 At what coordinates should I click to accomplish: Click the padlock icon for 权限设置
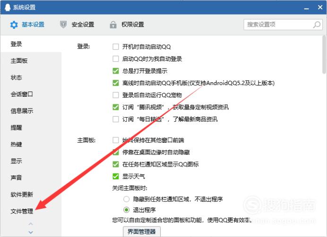click(113, 25)
